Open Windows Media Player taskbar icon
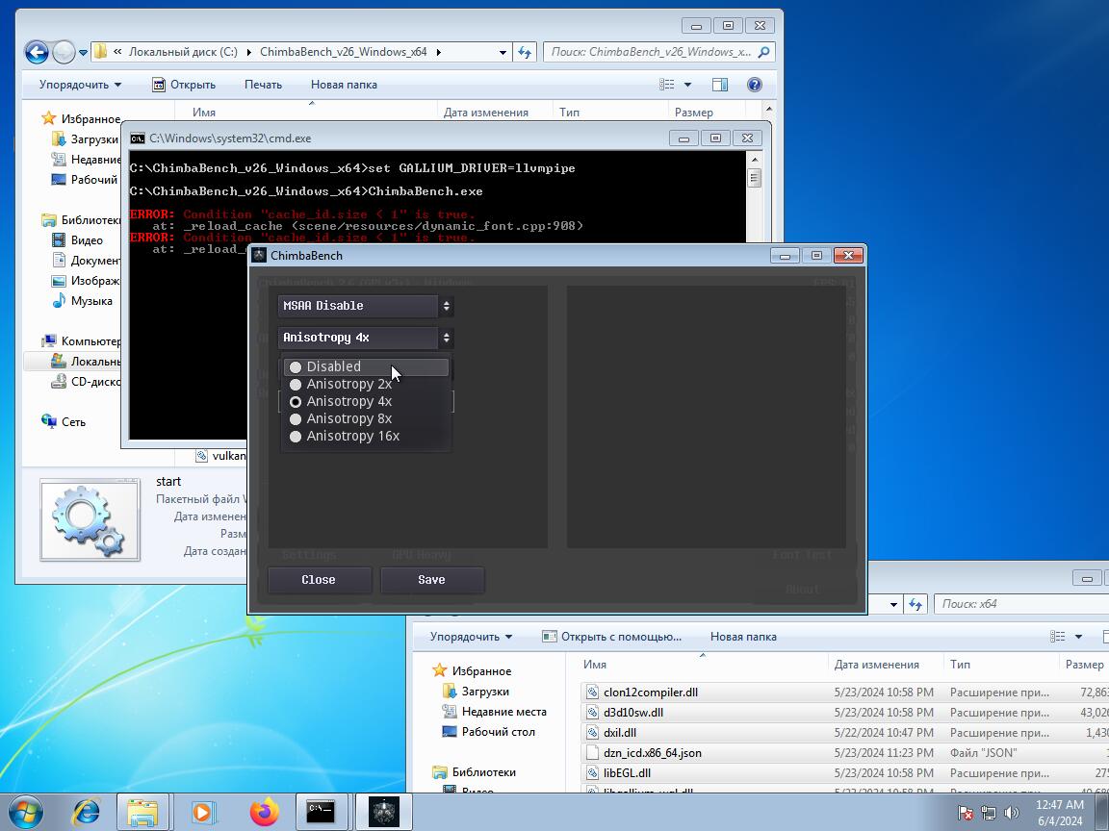This screenshot has width=1109, height=831. coord(203,812)
